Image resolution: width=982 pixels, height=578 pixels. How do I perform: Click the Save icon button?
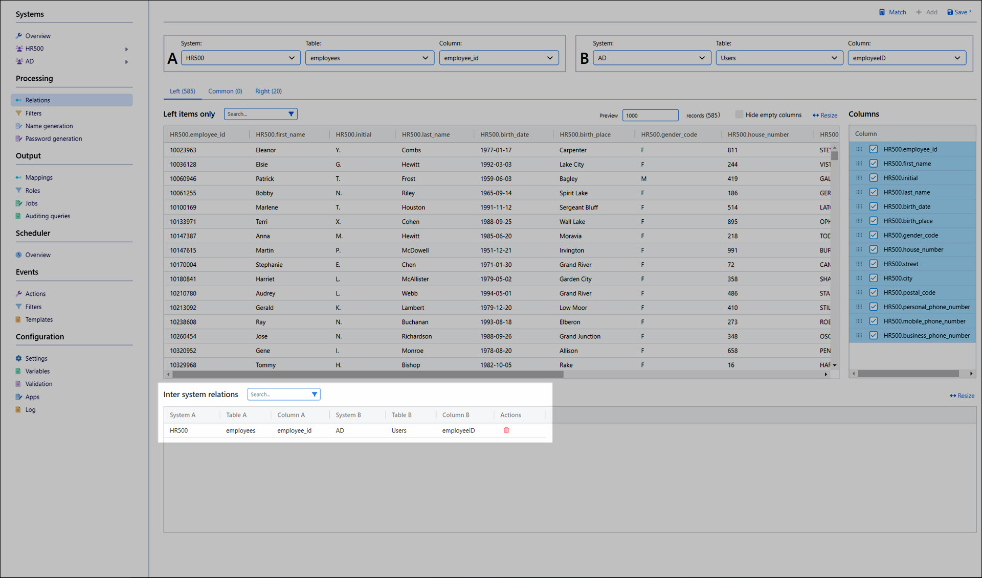pos(950,12)
